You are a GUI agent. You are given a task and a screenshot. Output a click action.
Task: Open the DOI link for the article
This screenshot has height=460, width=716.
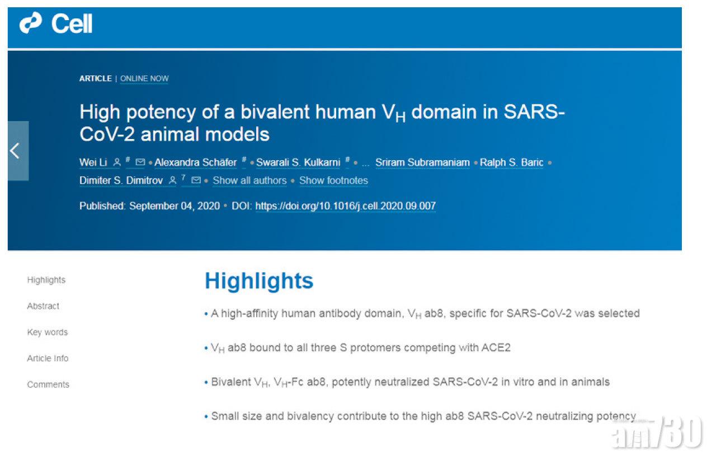pyautogui.click(x=345, y=207)
